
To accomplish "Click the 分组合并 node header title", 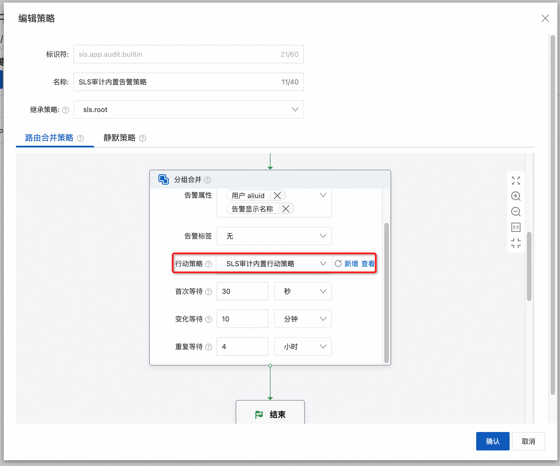I will coord(188,180).
